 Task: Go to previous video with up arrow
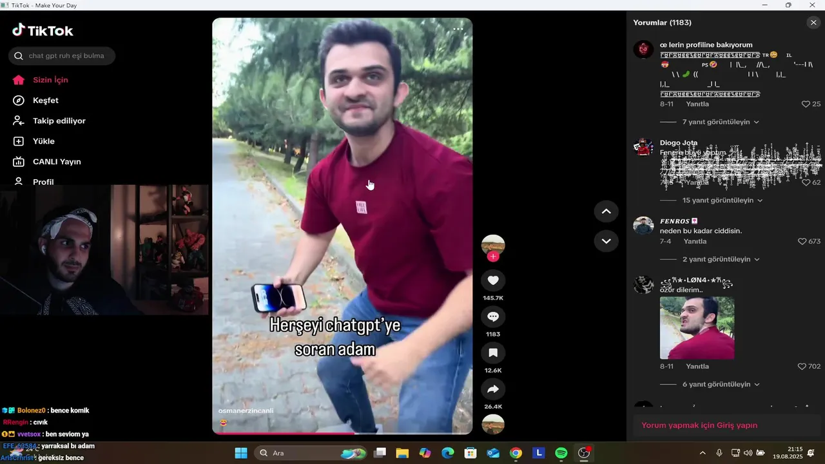(606, 211)
